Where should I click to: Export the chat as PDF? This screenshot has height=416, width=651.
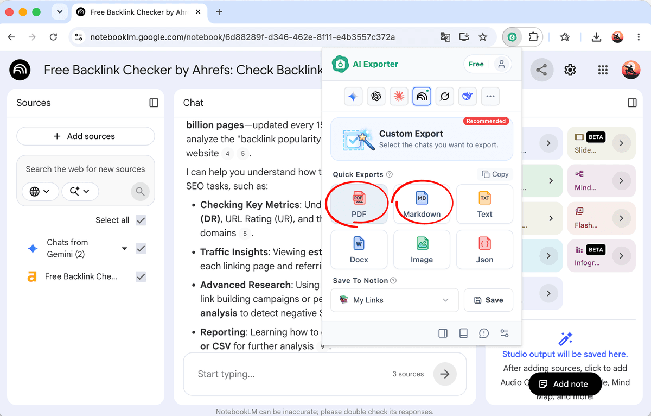click(359, 204)
